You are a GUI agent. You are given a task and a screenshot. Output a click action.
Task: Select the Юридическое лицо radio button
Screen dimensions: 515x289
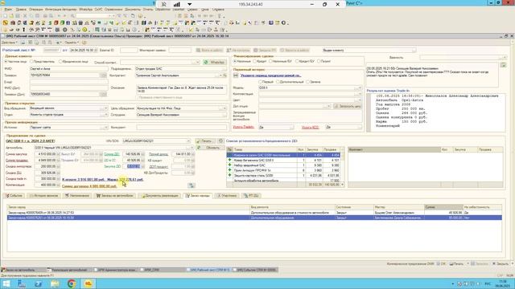pyautogui.click(x=61, y=62)
